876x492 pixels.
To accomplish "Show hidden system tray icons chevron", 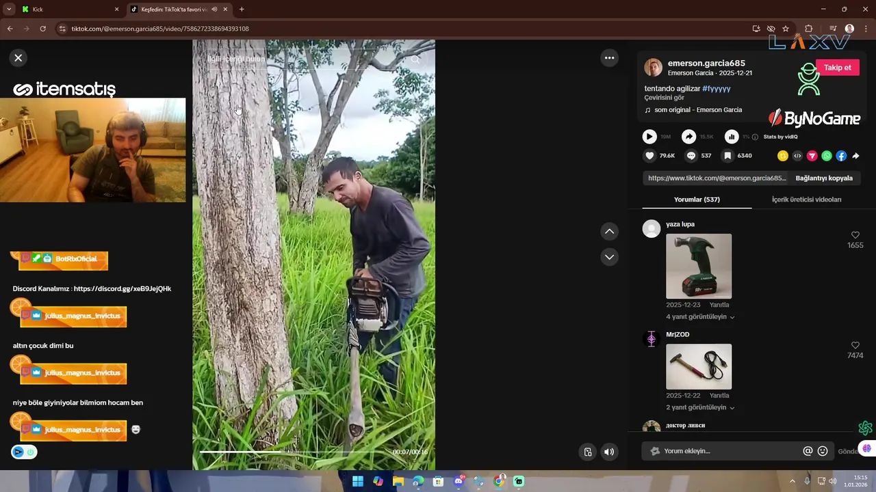I will [793, 481].
